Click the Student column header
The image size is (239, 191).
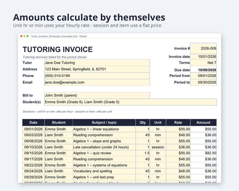coord(59,122)
